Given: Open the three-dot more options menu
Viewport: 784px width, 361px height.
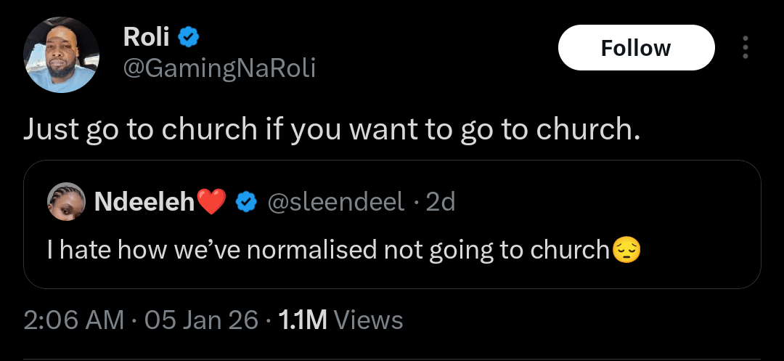Looking at the screenshot, I should click(x=745, y=48).
